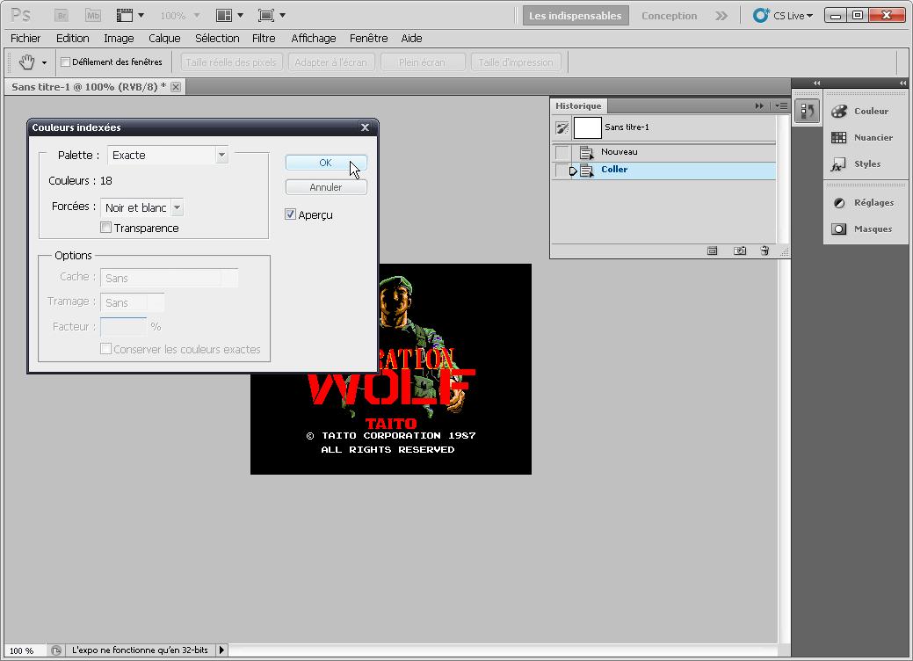Viewport: 913px width, 661px height.
Task: Click the status bar preview icon
Action: 56,650
